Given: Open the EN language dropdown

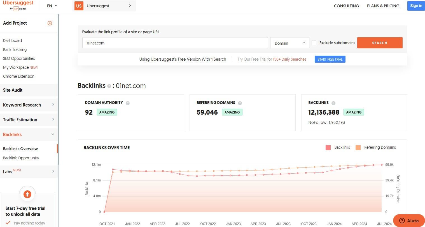Looking at the screenshot, I should [x=52, y=6].
